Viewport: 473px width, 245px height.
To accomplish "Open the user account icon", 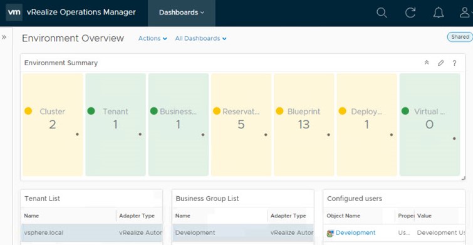I will [465, 13].
